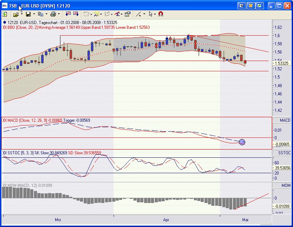Image resolution: width=293 pixels, height=227 pixels.
Task: Click the -0.01099 momentum value label
Action: [282, 206]
